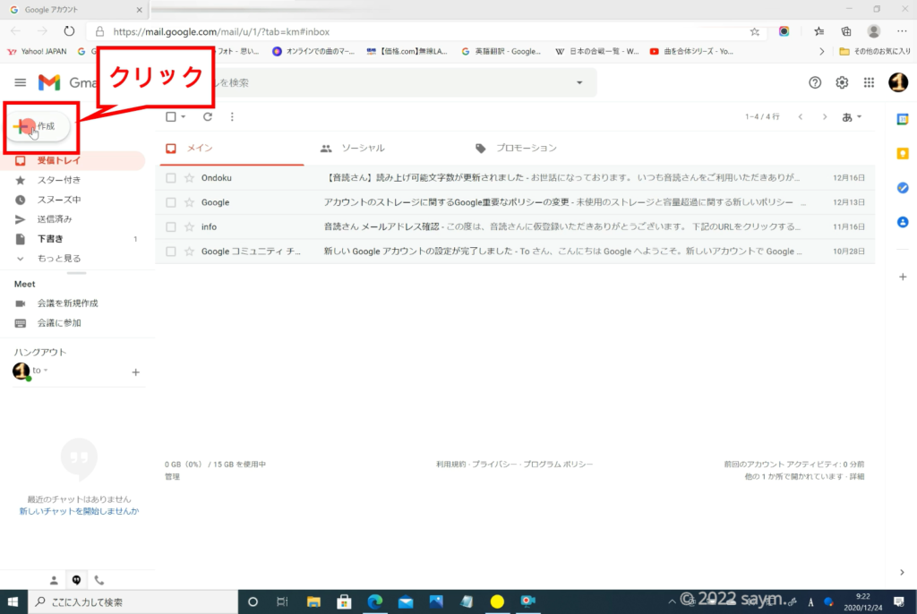Viewport: 917px width, 614px height.
Task: Click the support help question mark icon
Action: (815, 82)
